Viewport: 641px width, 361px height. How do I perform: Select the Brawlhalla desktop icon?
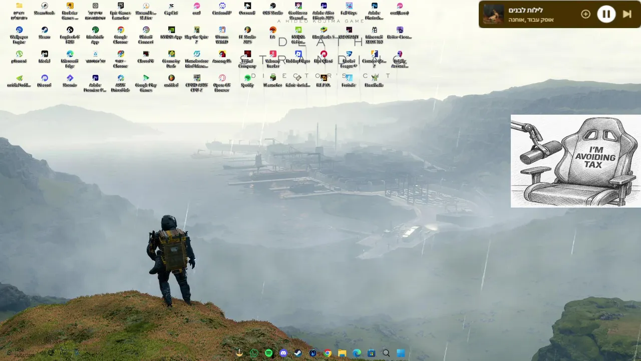click(x=374, y=81)
